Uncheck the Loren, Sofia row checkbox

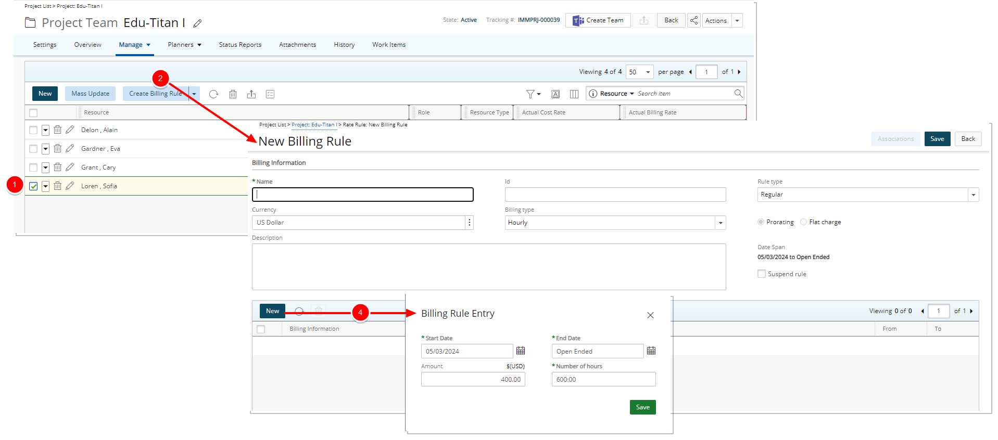point(33,186)
